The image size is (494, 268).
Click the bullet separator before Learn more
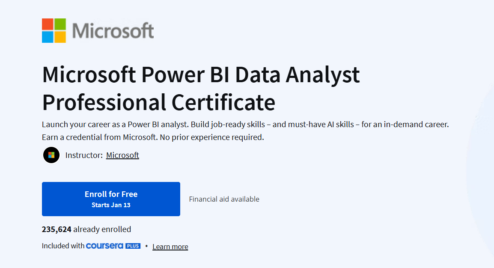coord(146,246)
